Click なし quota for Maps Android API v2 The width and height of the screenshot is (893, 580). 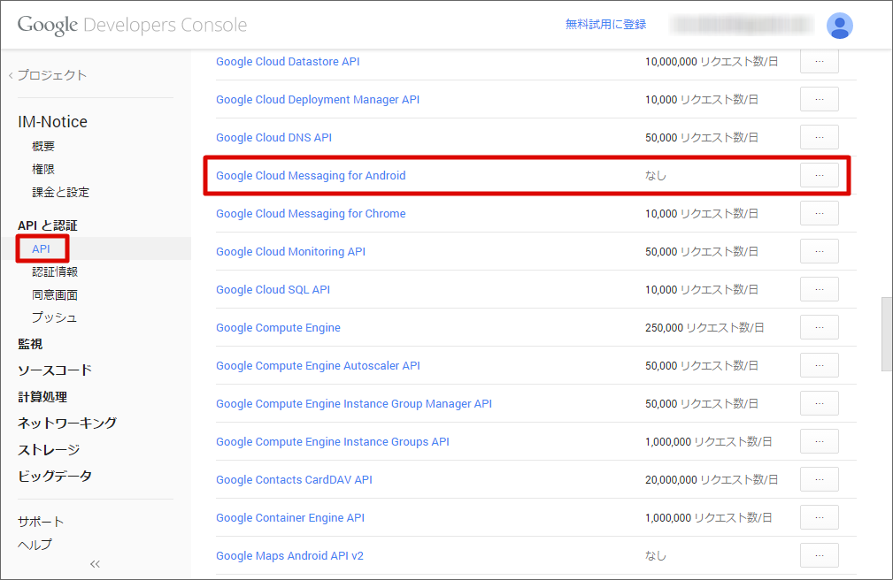pos(656,555)
